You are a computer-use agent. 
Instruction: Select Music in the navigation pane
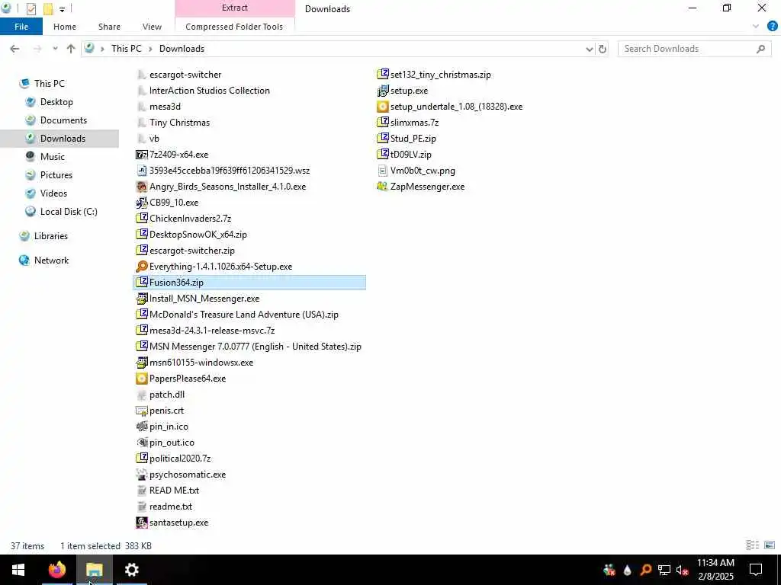pyautogui.click(x=53, y=157)
